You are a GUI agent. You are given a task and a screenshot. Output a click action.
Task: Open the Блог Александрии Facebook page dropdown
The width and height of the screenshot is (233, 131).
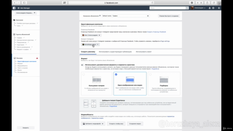pos(91,35)
